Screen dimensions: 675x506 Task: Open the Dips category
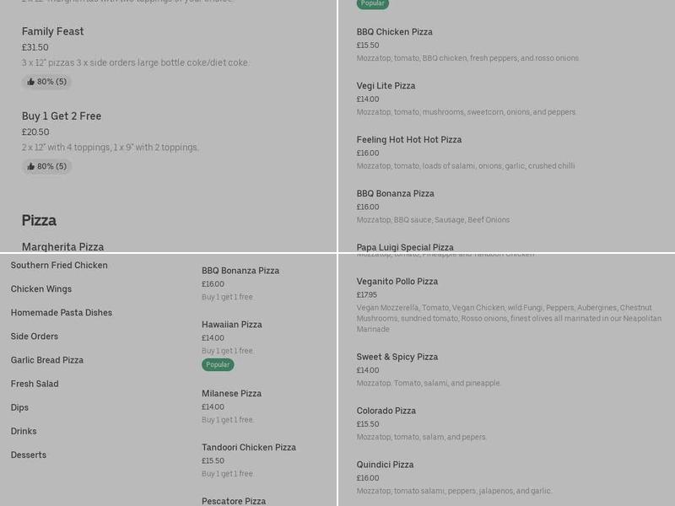(x=19, y=406)
